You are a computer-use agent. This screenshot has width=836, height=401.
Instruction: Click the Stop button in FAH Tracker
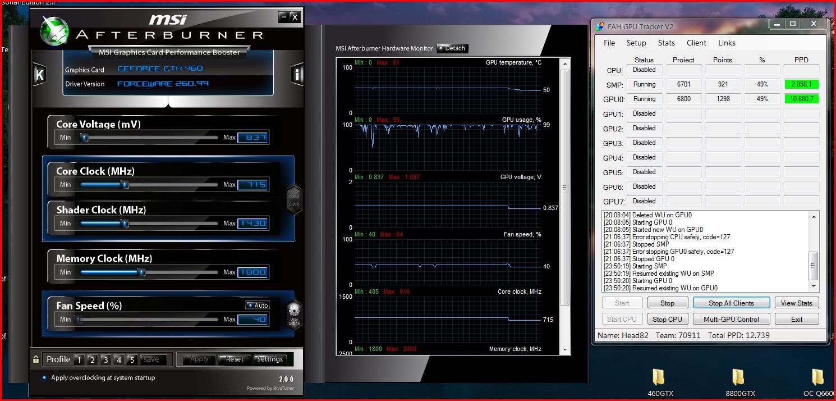667,303
